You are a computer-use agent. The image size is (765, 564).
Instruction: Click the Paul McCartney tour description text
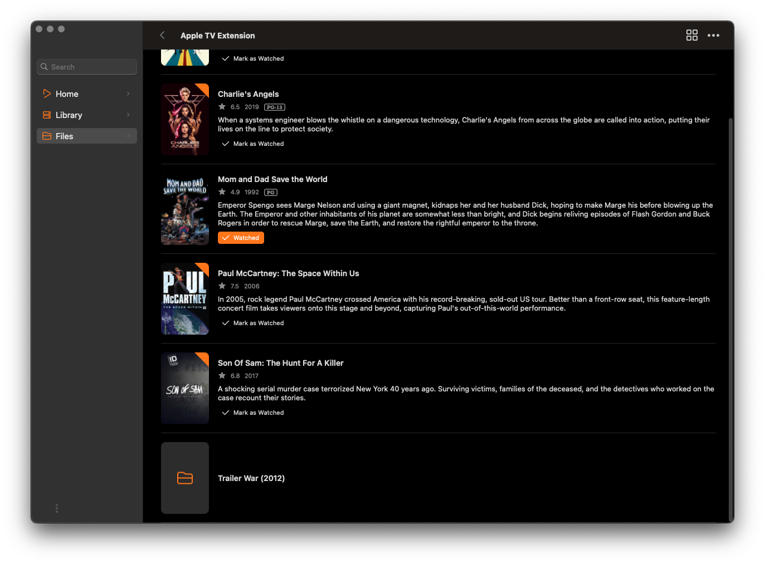(464, 303)
